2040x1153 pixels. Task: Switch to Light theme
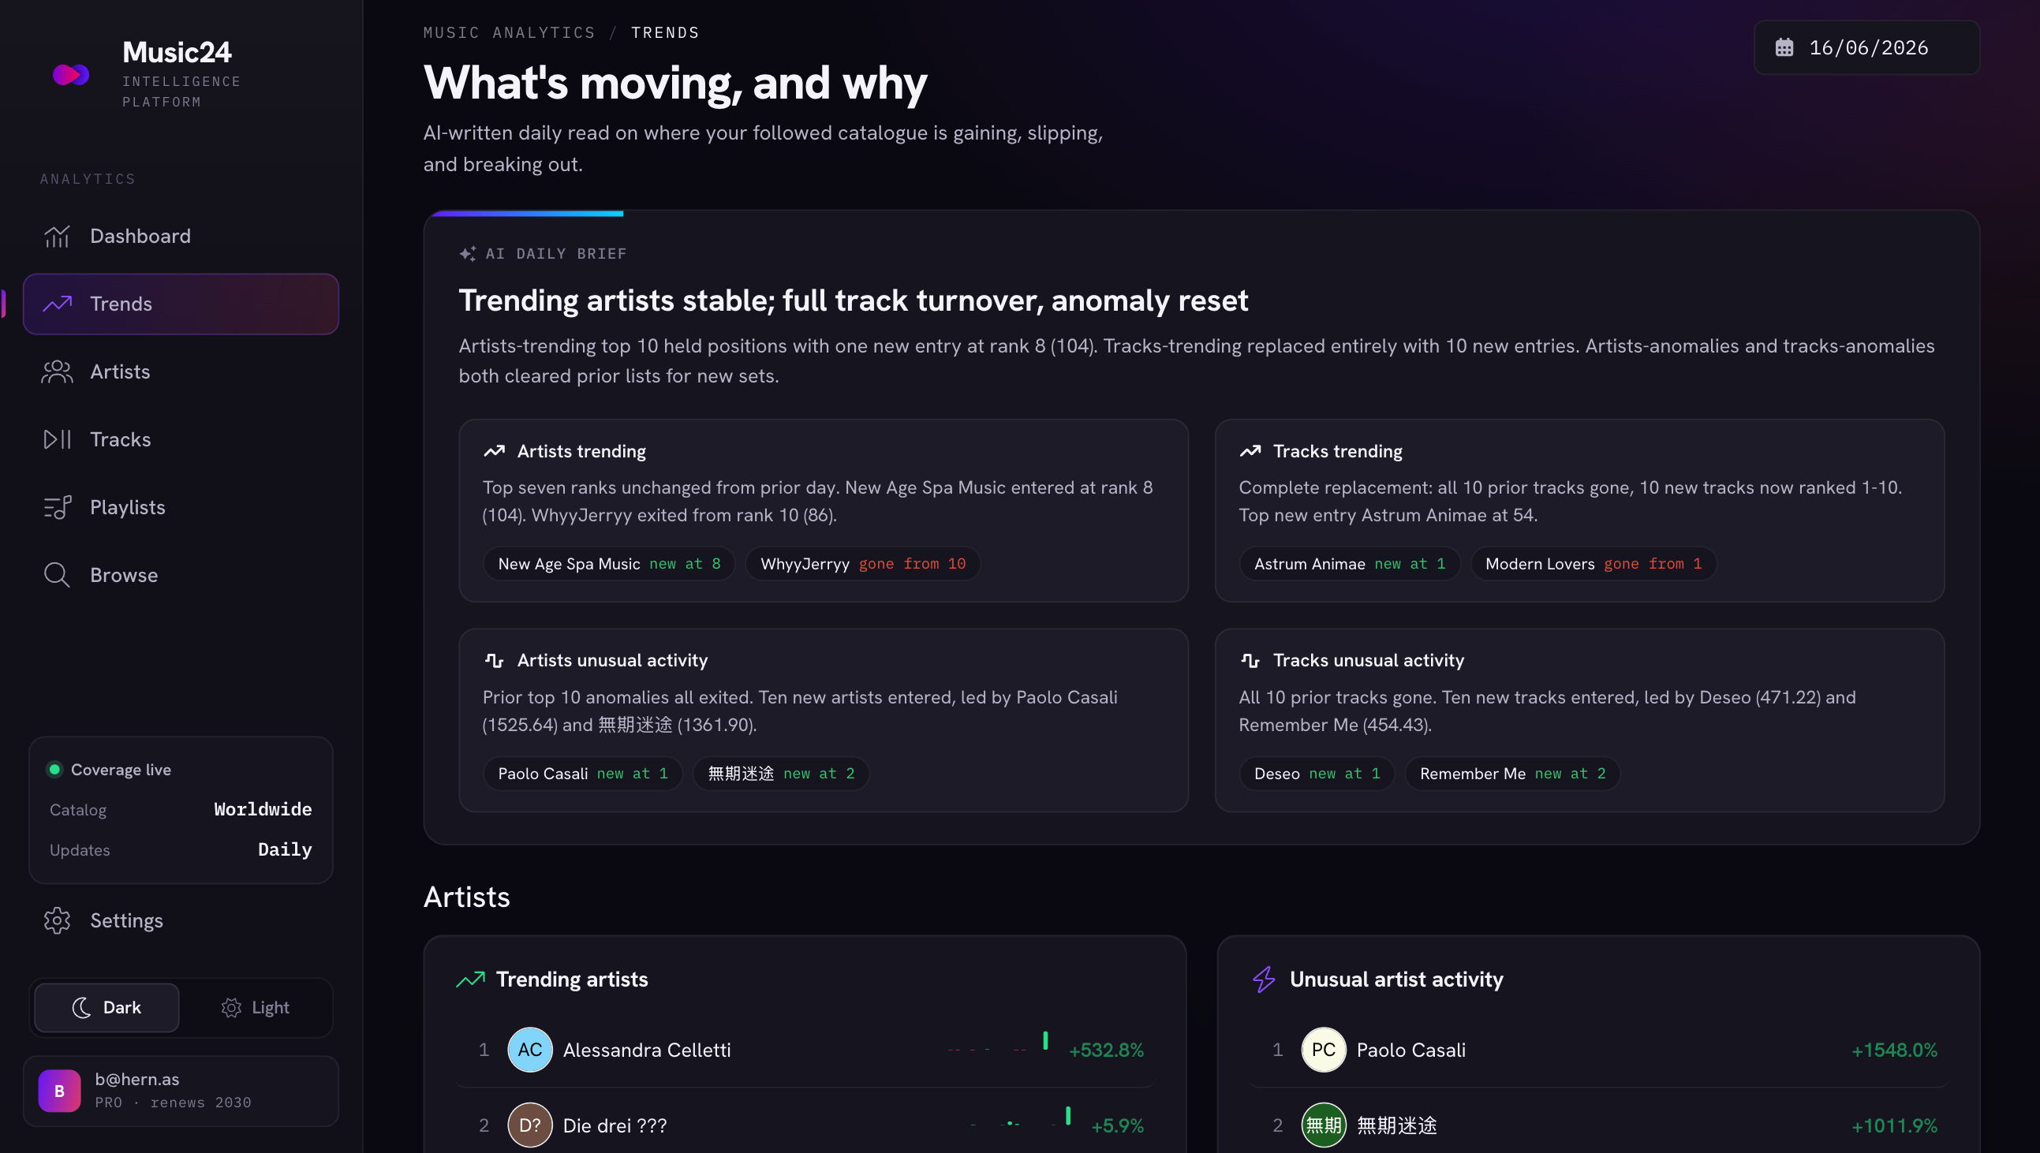tap(255, 1008)
